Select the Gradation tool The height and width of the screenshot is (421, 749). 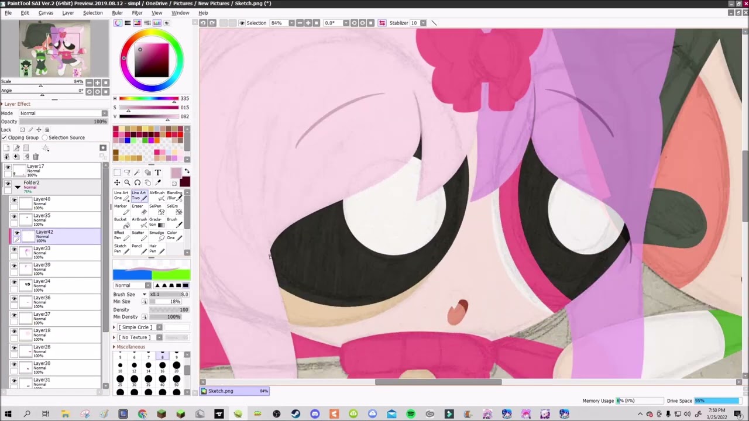[156, 222]
